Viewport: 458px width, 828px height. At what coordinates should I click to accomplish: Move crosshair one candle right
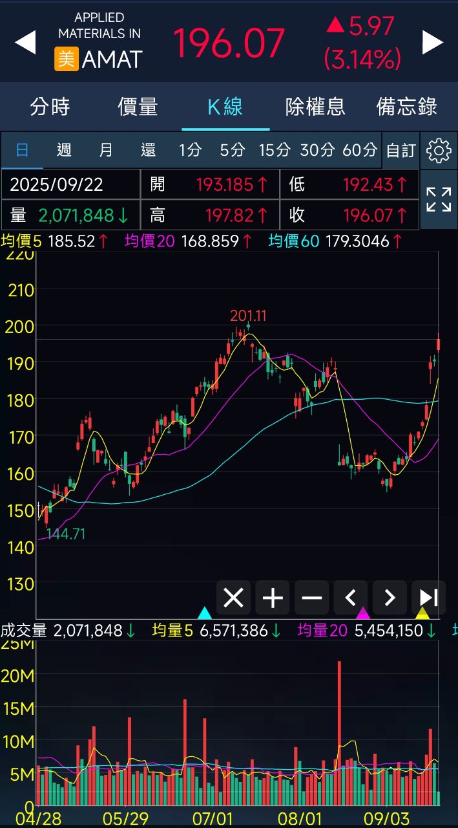click(390, 598)
